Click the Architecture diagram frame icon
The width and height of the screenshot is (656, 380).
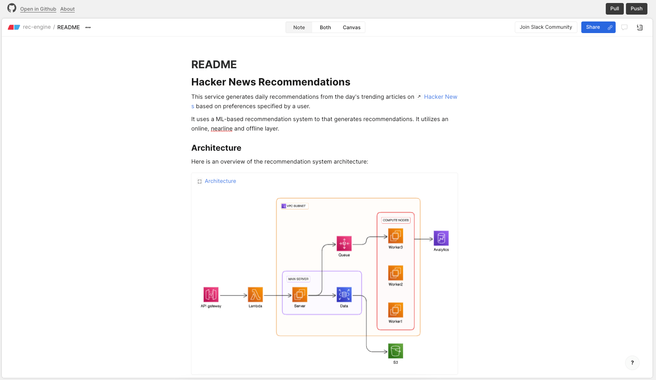[x=200, y=182]
